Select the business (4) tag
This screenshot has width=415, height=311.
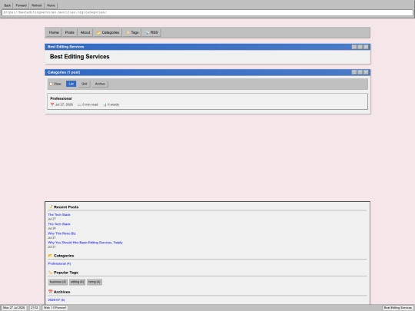(58, 282)
